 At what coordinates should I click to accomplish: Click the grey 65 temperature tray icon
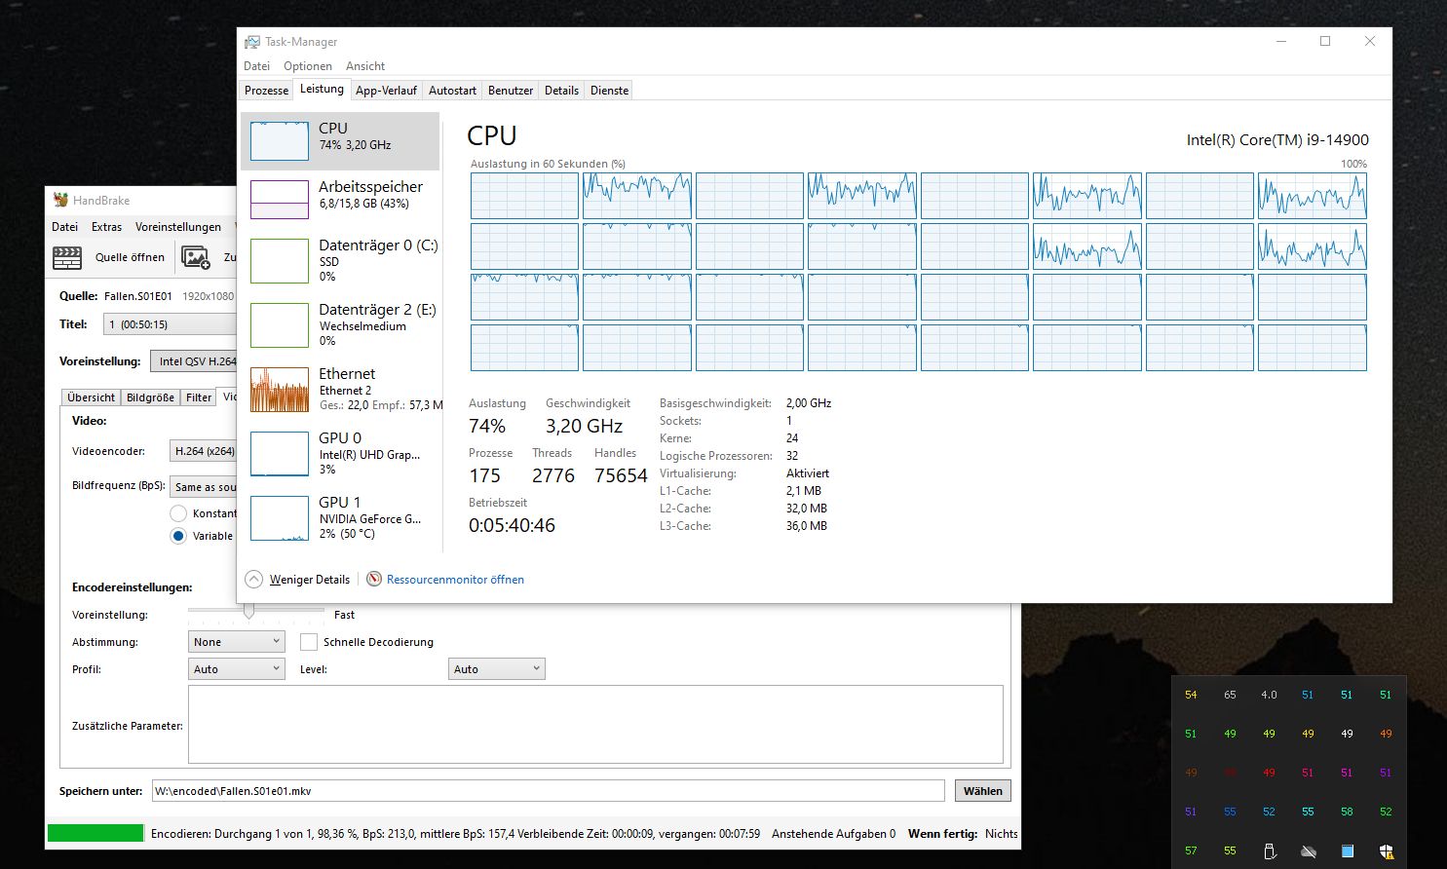coord(1230,695)
